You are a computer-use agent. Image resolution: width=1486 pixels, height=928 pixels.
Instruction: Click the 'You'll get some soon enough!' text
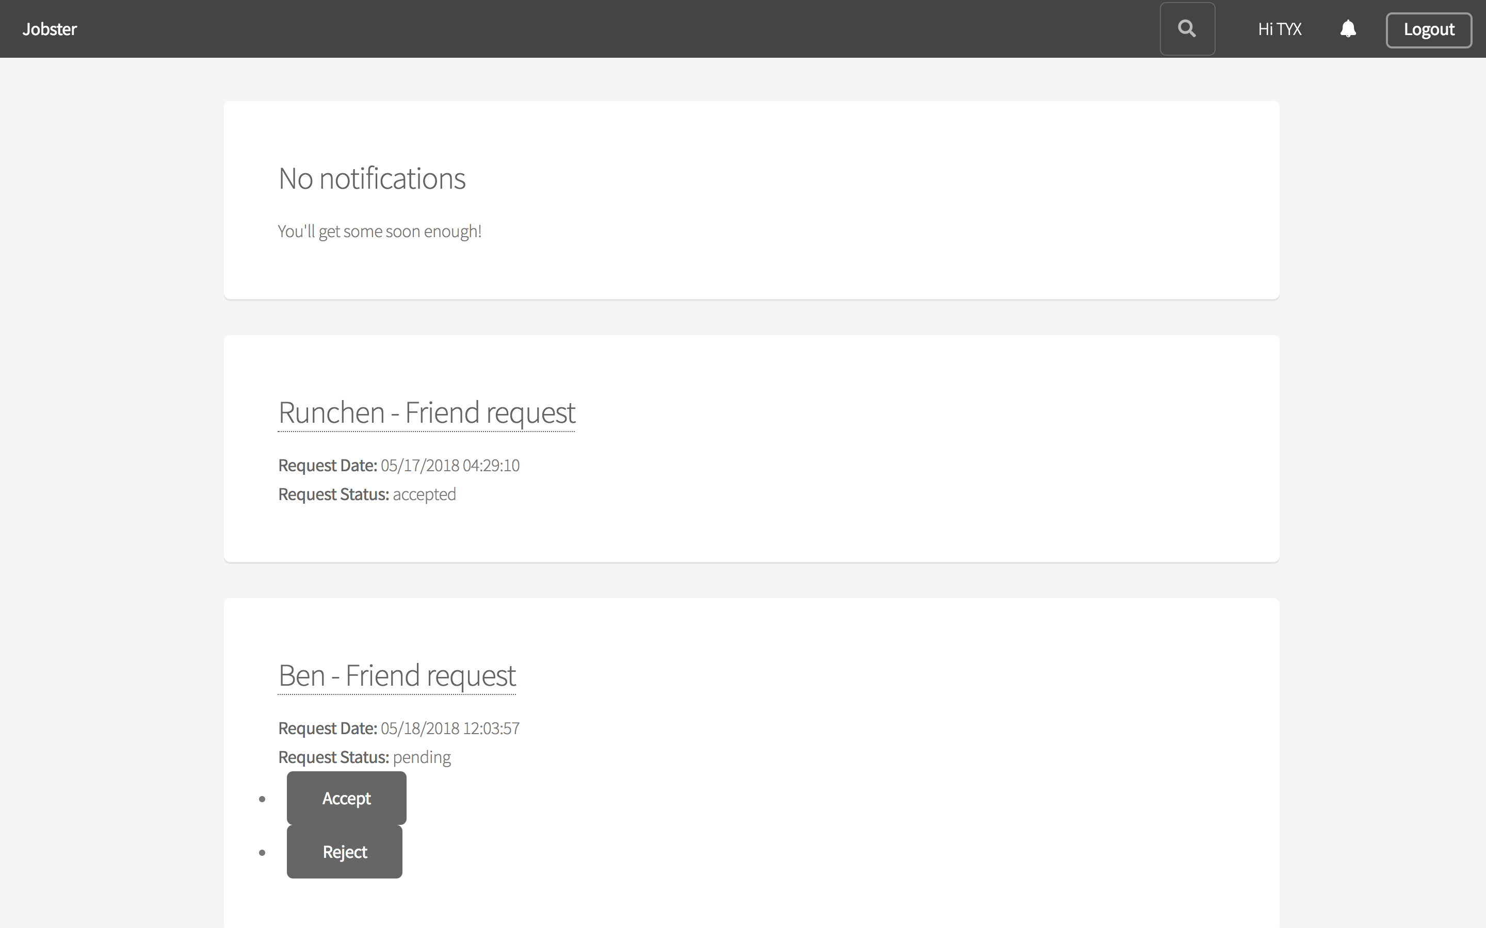[379, 231]
